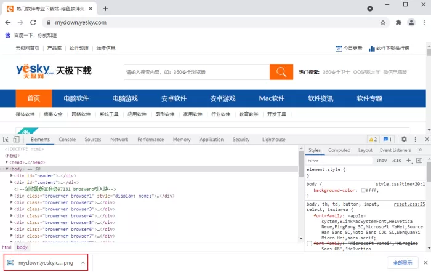Expand the head element node
The height and width of the screenshot is (272, 431).
[x=7, y=162]
